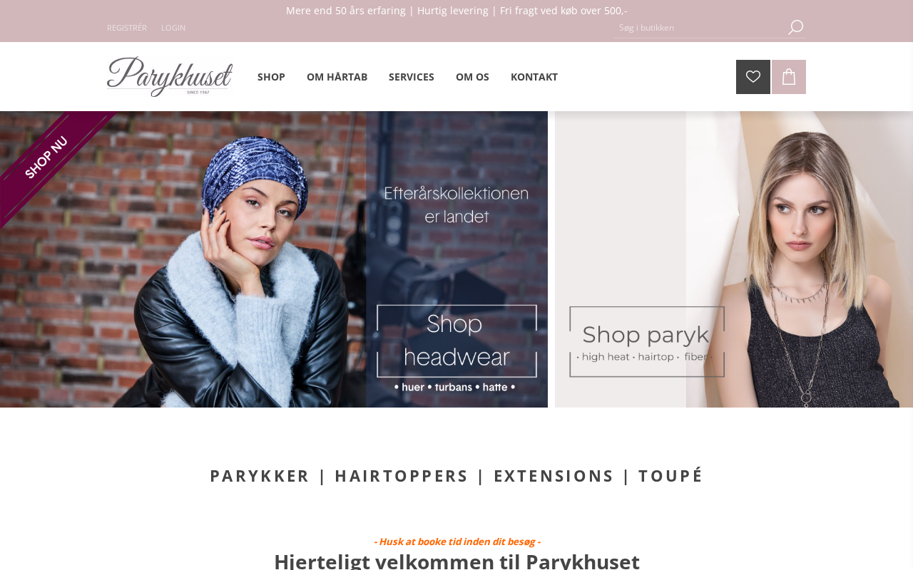Click the Efterårskollektionen er landet text
The width and height of the screenshot is (913, 570).
tap(456, 204)
